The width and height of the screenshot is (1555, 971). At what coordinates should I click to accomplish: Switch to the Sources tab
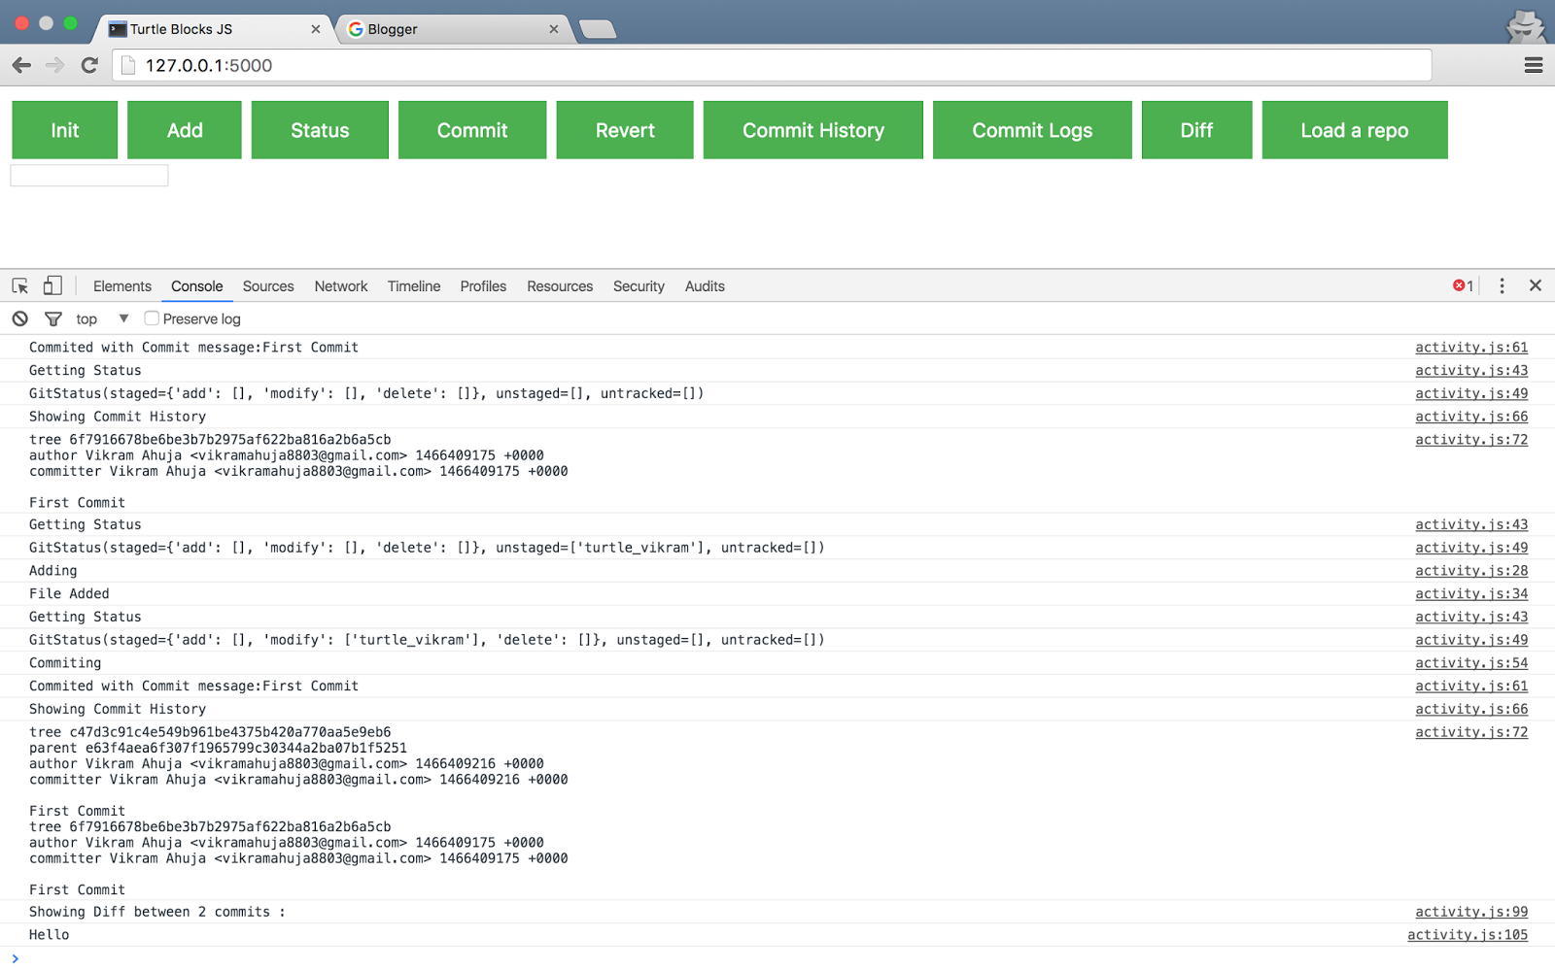click(x=268, y=286)
